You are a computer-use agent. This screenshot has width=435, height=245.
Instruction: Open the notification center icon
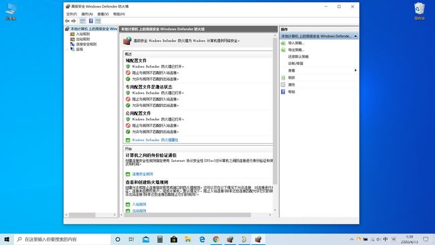[x=426, y=239]
